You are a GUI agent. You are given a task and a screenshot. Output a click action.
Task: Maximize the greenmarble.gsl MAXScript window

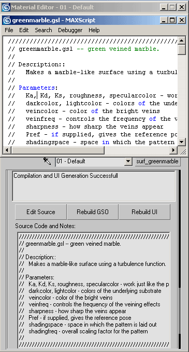point(172,20)
